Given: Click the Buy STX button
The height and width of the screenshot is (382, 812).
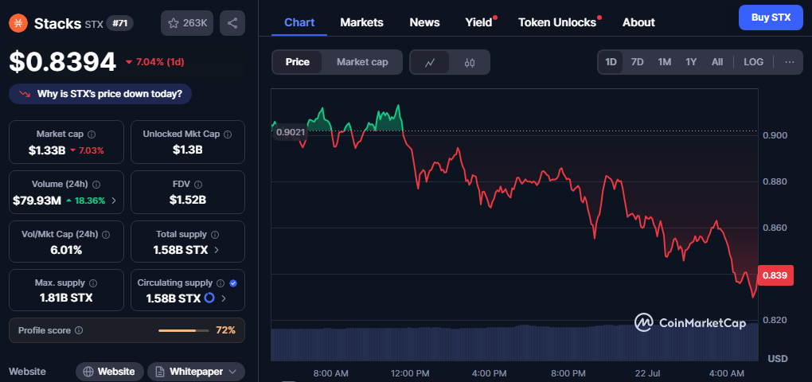Looking at the screenshot, I should 771,18.
